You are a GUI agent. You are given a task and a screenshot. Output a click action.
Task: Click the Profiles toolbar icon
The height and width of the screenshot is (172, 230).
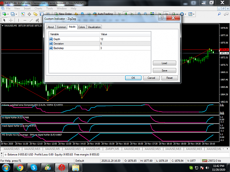click(x=13, y=14)
